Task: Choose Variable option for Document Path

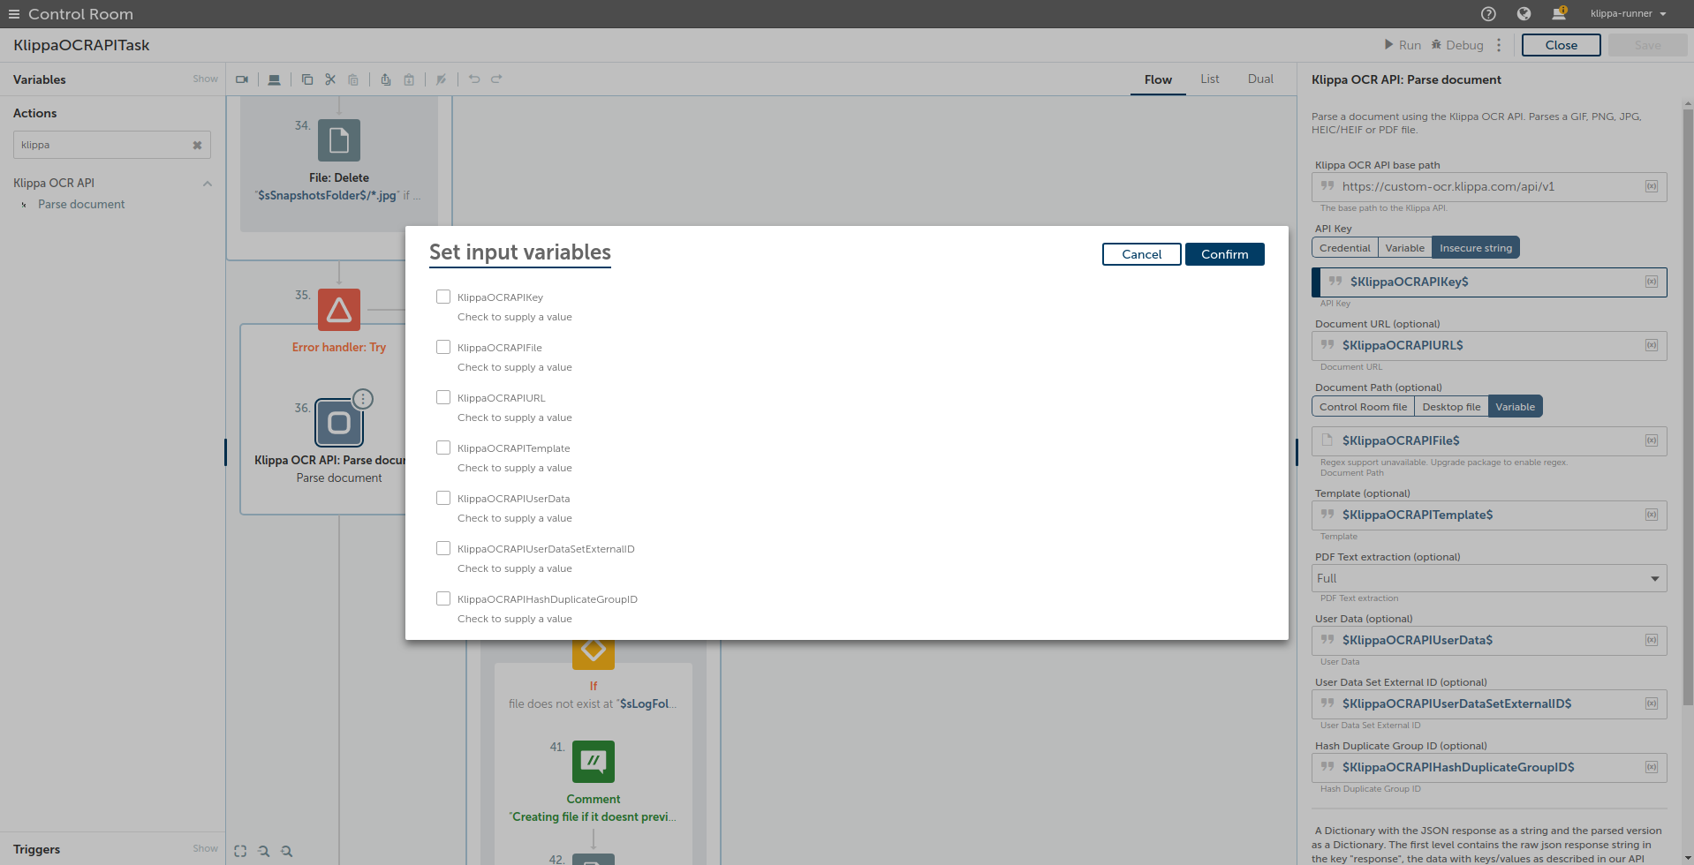Action: (x=1516, y=407)
